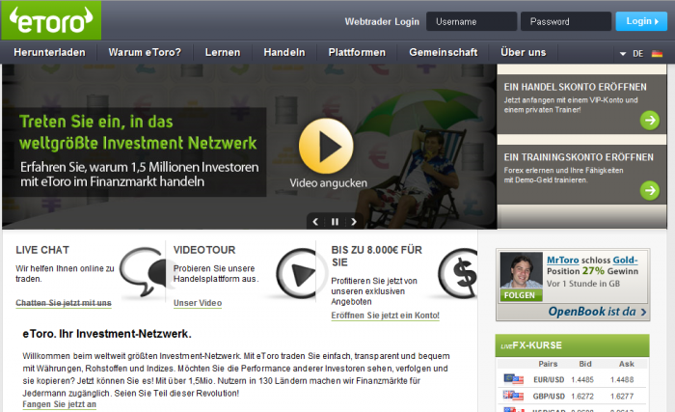The width and height of the screenshot is (675, 412).
Task: Open the Herunterladen menu
Action: coord(49,52)
